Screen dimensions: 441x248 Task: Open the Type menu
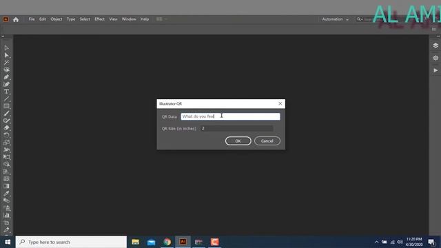71,19
